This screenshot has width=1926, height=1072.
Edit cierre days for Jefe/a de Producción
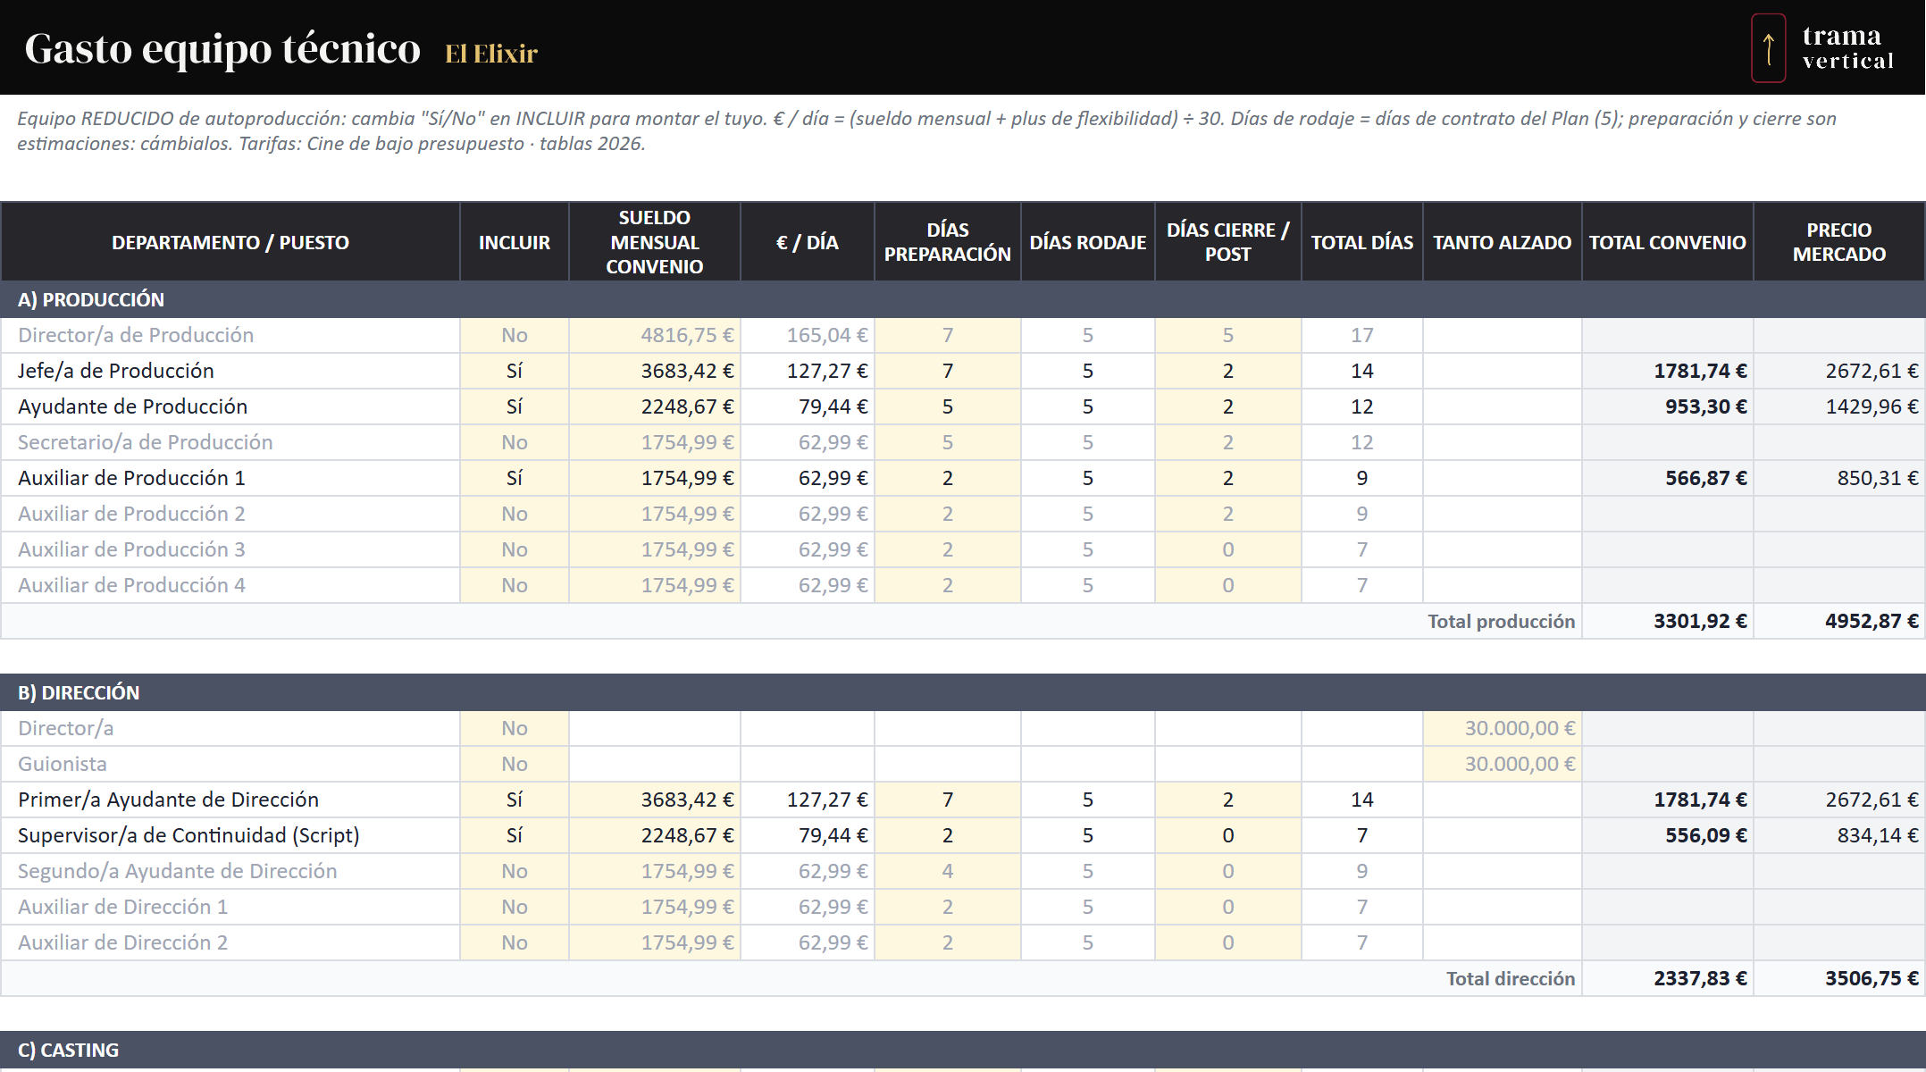click(x=1228, y=371)
